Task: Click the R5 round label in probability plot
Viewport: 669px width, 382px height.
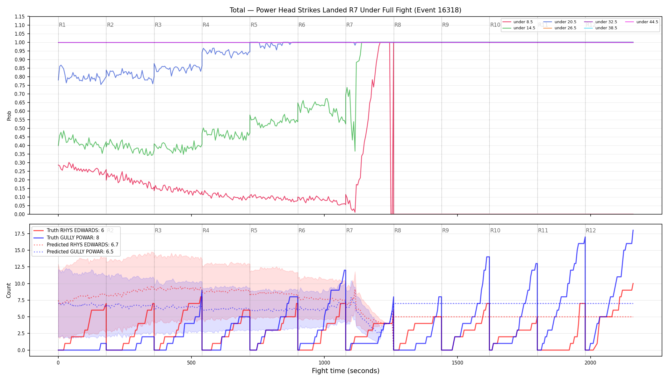Action: (x=254, y=25)
